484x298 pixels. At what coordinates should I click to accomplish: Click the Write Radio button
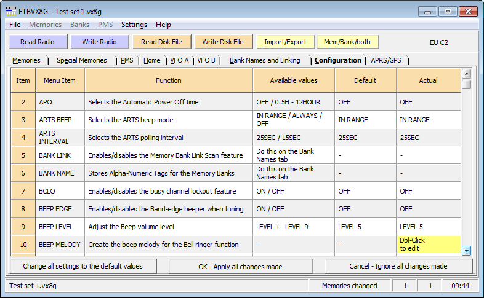pyautogui.click(x=99, y=42)
